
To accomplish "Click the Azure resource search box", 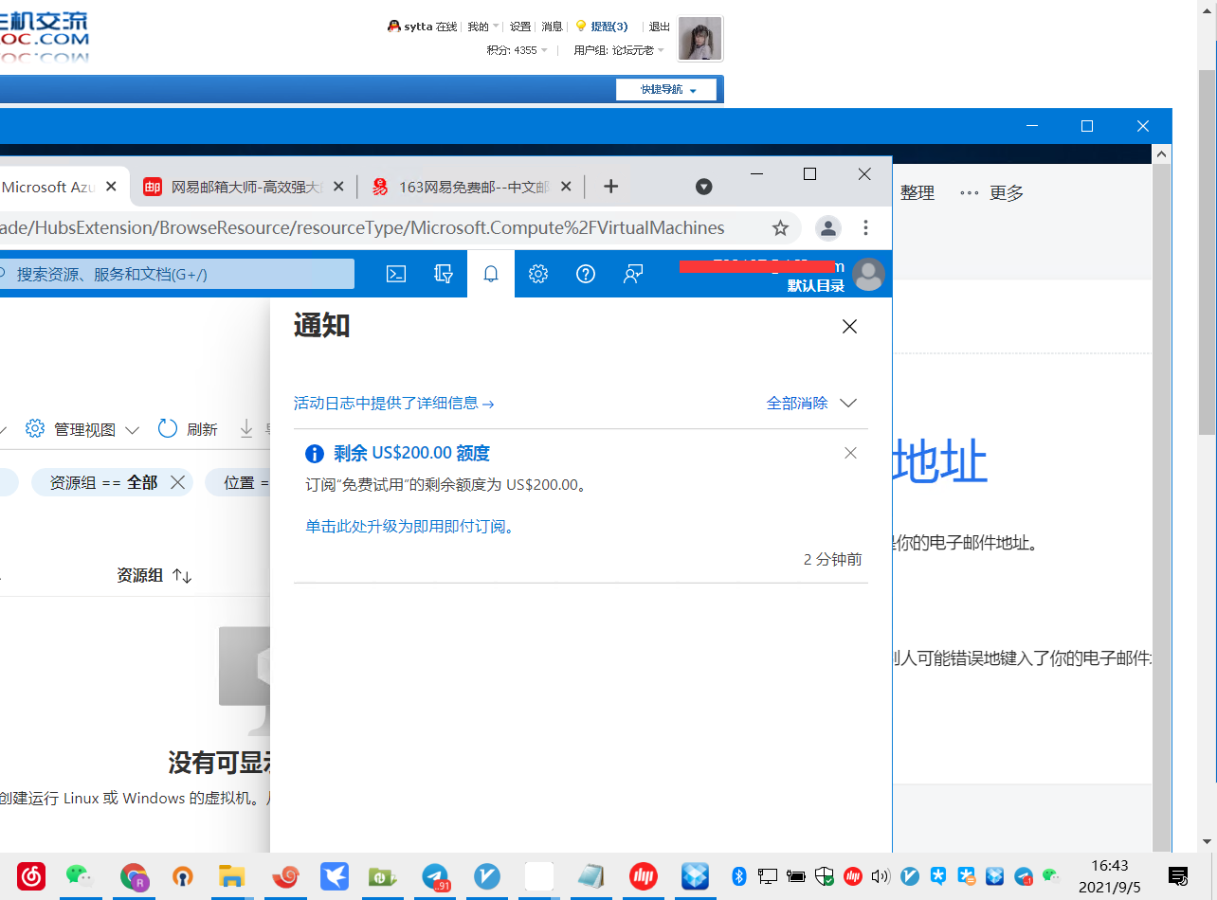I will point(180,274).
